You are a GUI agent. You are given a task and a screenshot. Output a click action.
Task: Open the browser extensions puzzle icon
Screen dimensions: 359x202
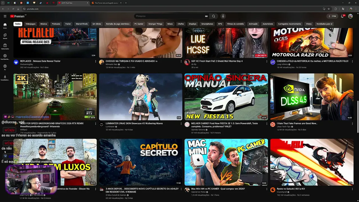point(336,9)
